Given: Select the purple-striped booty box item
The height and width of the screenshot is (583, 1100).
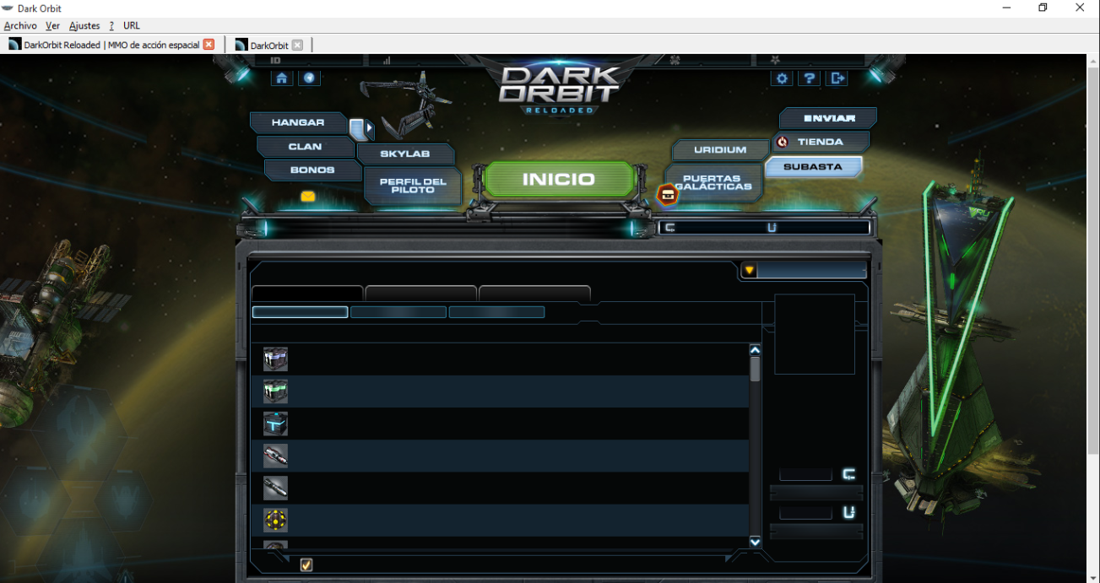Looking at the screenshot, I should click(275, 359).
